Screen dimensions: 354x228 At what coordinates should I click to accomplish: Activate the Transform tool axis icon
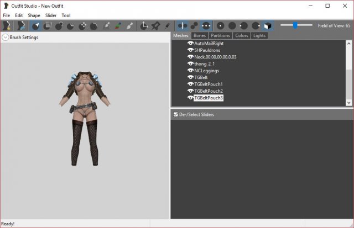tap(144, 25)
